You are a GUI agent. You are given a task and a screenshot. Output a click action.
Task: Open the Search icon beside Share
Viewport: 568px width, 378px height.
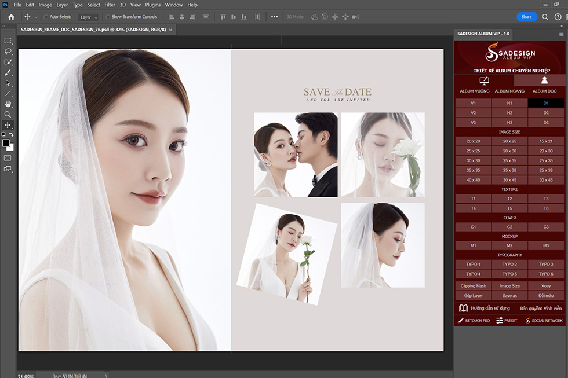click(x=545, y=17)
